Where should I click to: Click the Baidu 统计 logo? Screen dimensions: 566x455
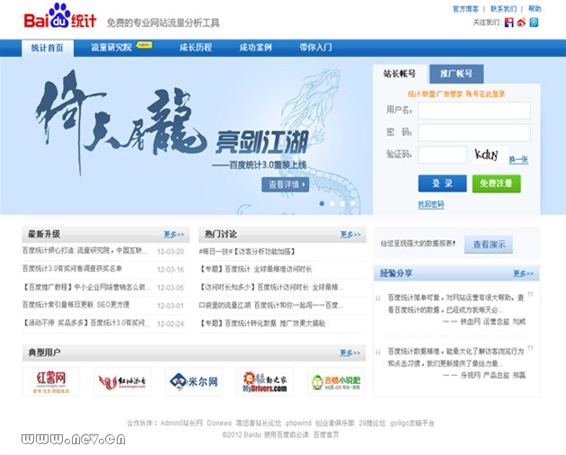coord(60,16)
